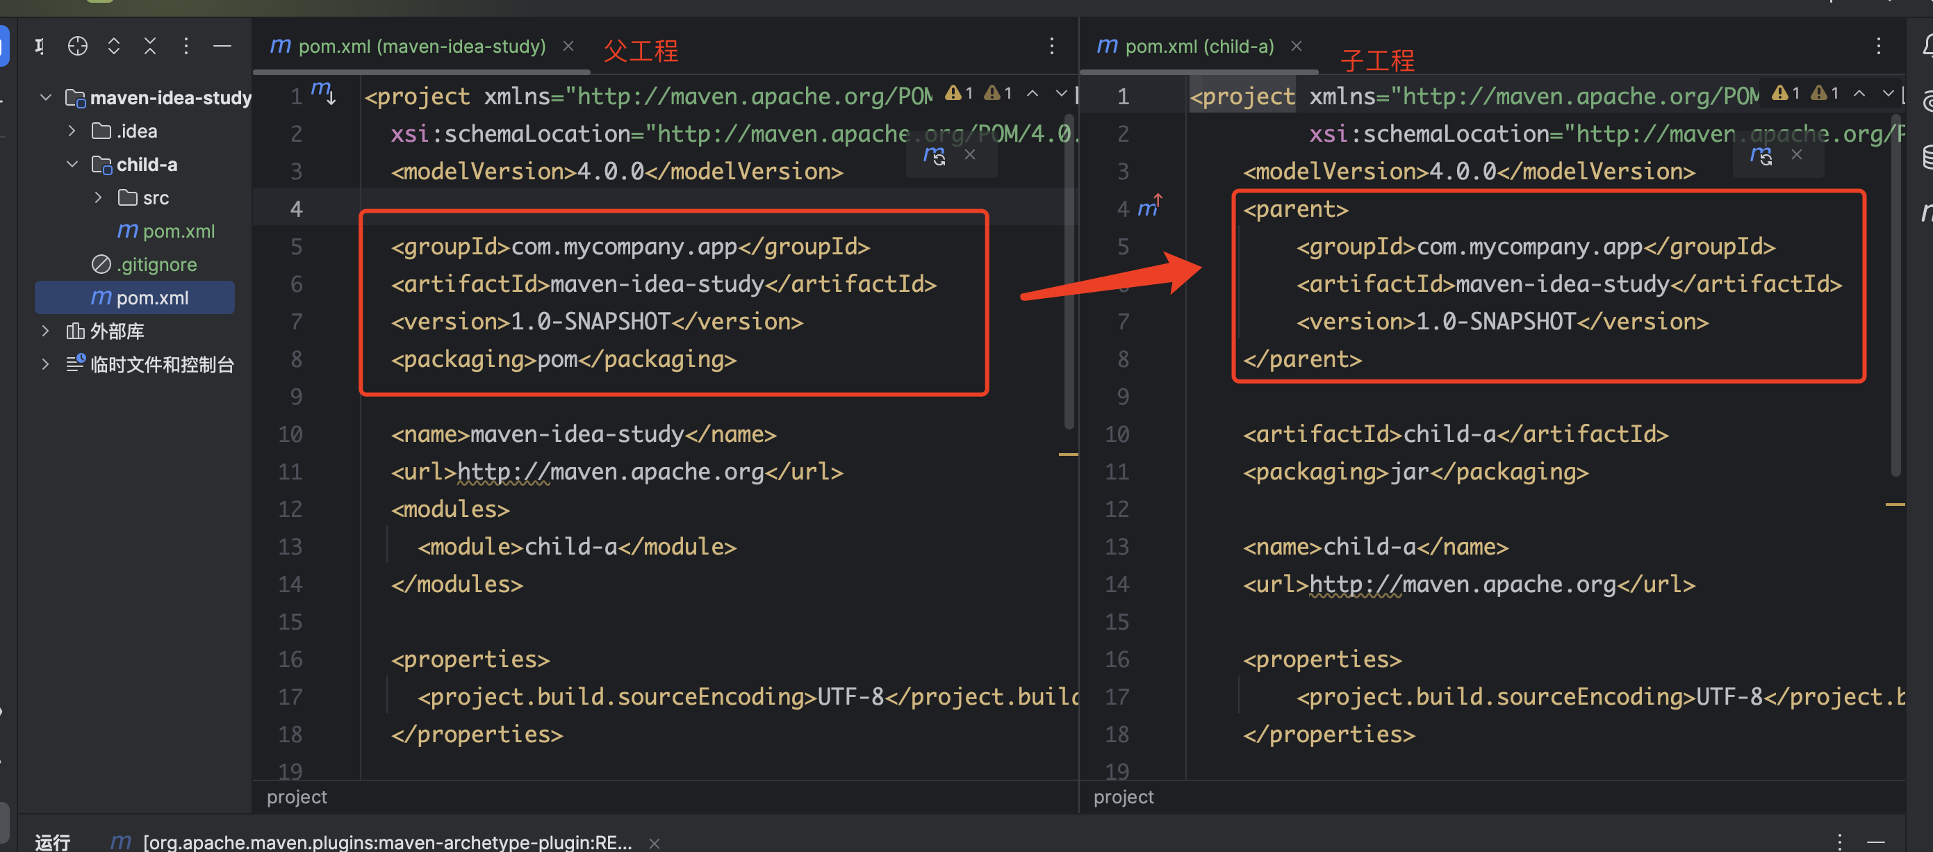1933x852 pixels.
Task: Click the expand all icon in project panel
Action: click(113, 47)
